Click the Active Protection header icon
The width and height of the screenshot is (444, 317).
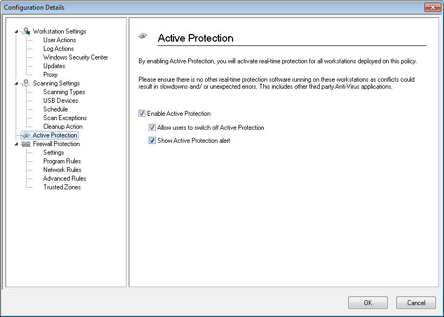[143, 36]
